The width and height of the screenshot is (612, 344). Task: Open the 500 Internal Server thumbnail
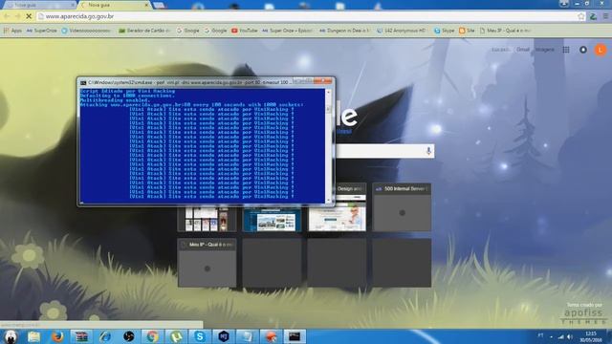tap(402, 207)
